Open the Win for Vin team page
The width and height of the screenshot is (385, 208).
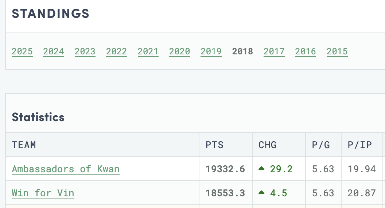(43, 193)
